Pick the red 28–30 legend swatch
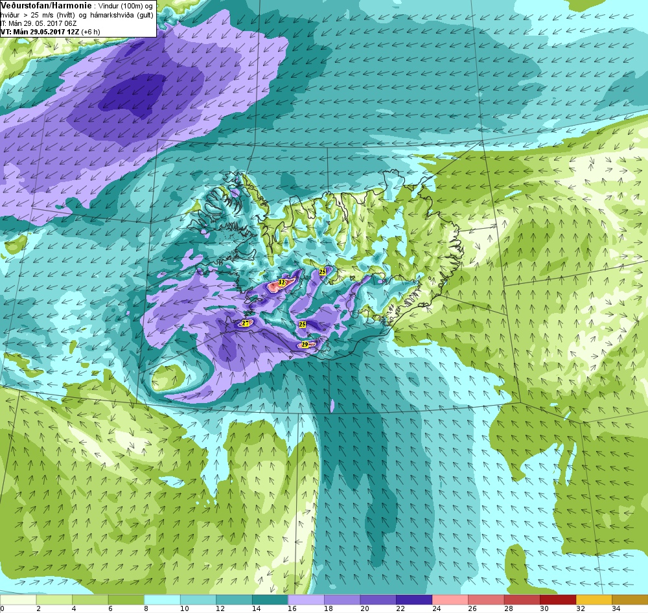 [x=522, y=600]
